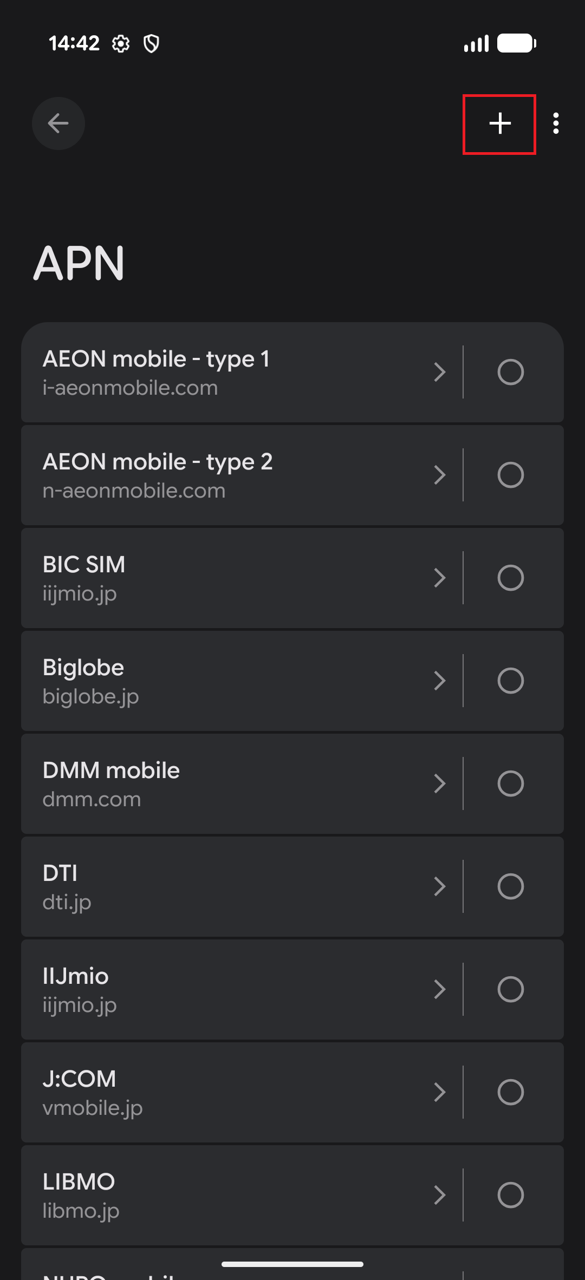585x1280 pixels.
Task: Tap the home gesture bar
Action: click(x=292, y=1264)
